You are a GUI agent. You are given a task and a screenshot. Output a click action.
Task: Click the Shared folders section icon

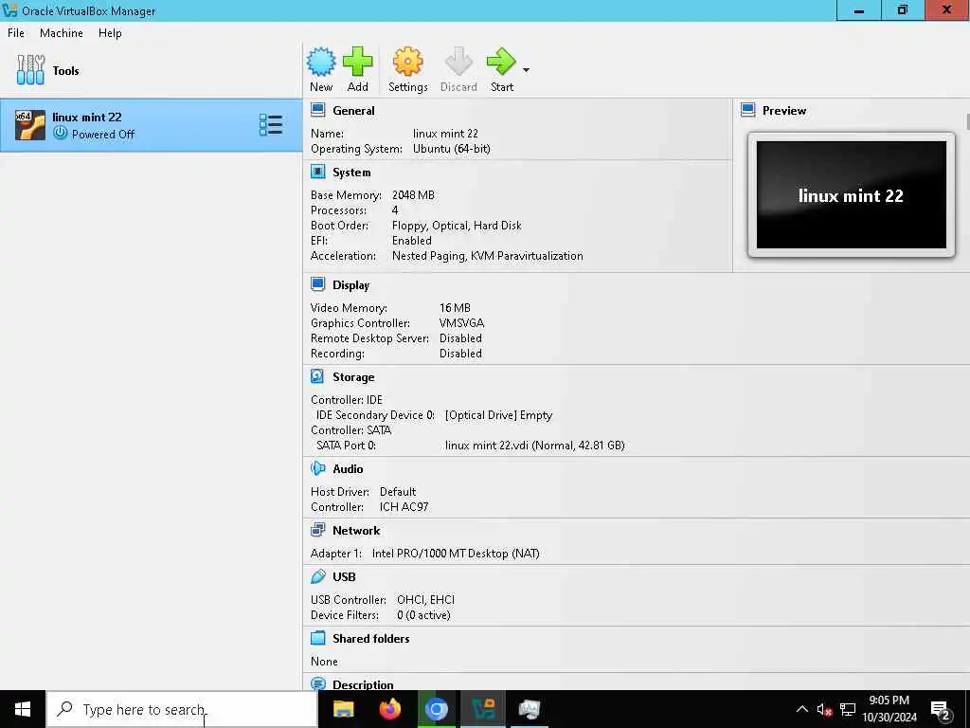click(318, 638)
